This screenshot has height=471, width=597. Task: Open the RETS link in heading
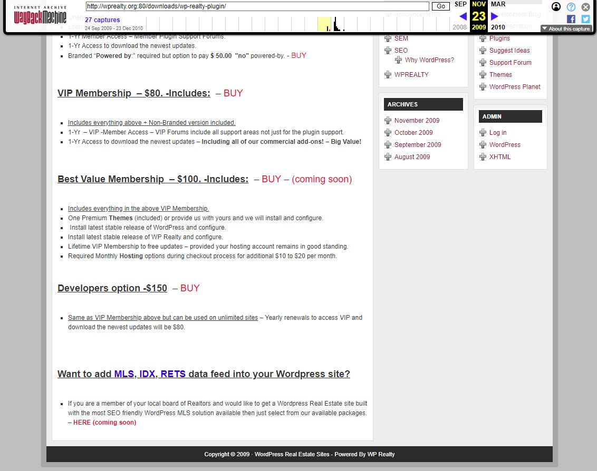point(173,374)
